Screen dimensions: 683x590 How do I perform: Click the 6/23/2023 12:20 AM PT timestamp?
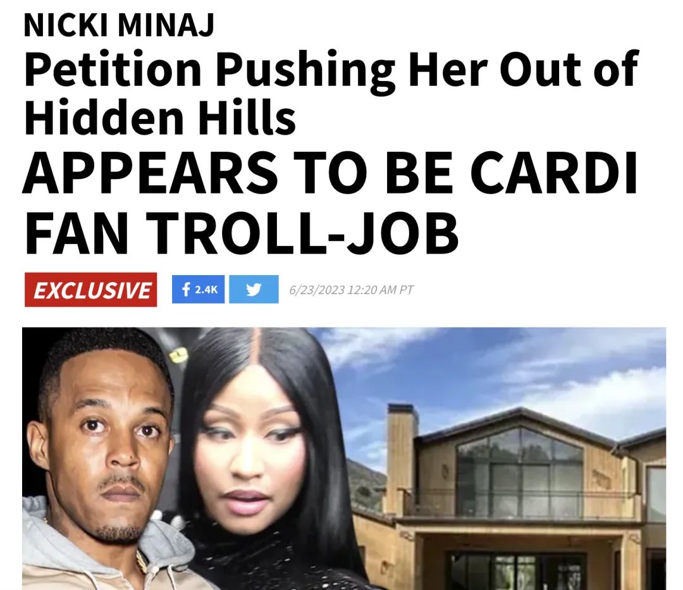[x=351, y=290]
